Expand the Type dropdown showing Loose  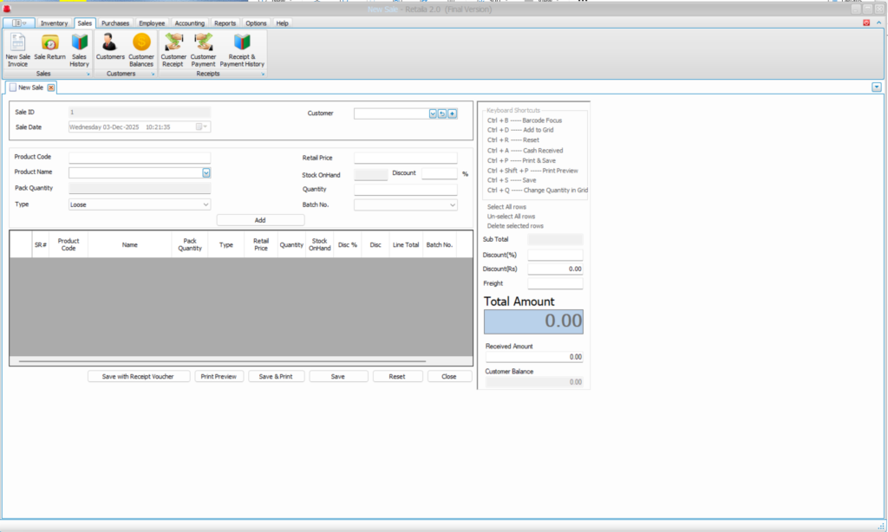tap(206, 204)
